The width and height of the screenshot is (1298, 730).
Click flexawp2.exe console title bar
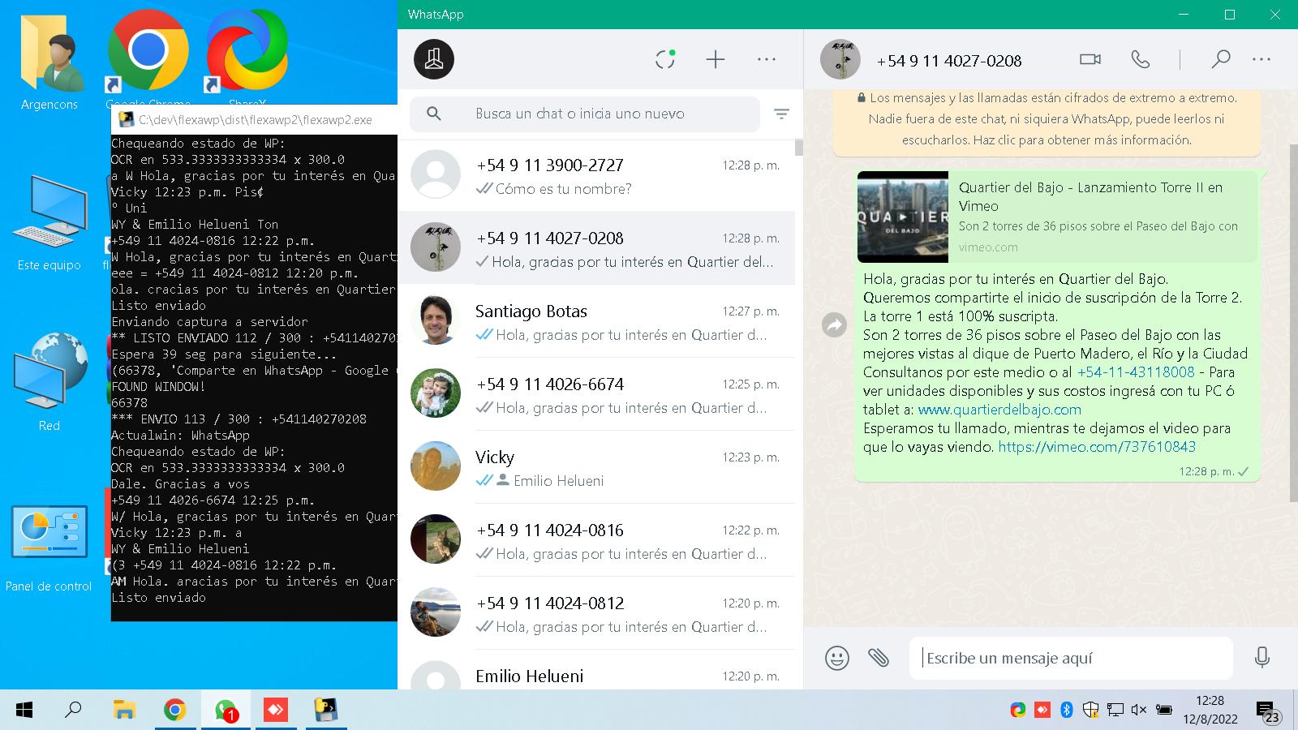pos(254,120)
